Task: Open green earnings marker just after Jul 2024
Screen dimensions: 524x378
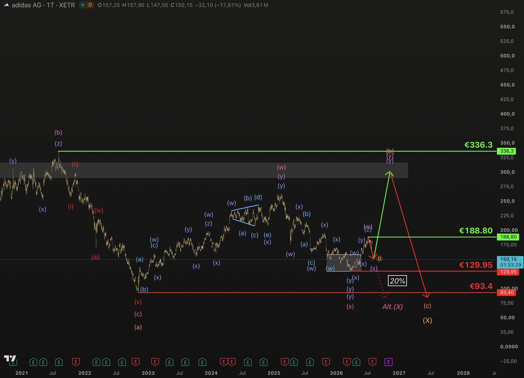Action: pyautogui.click(x=248, y=362)
